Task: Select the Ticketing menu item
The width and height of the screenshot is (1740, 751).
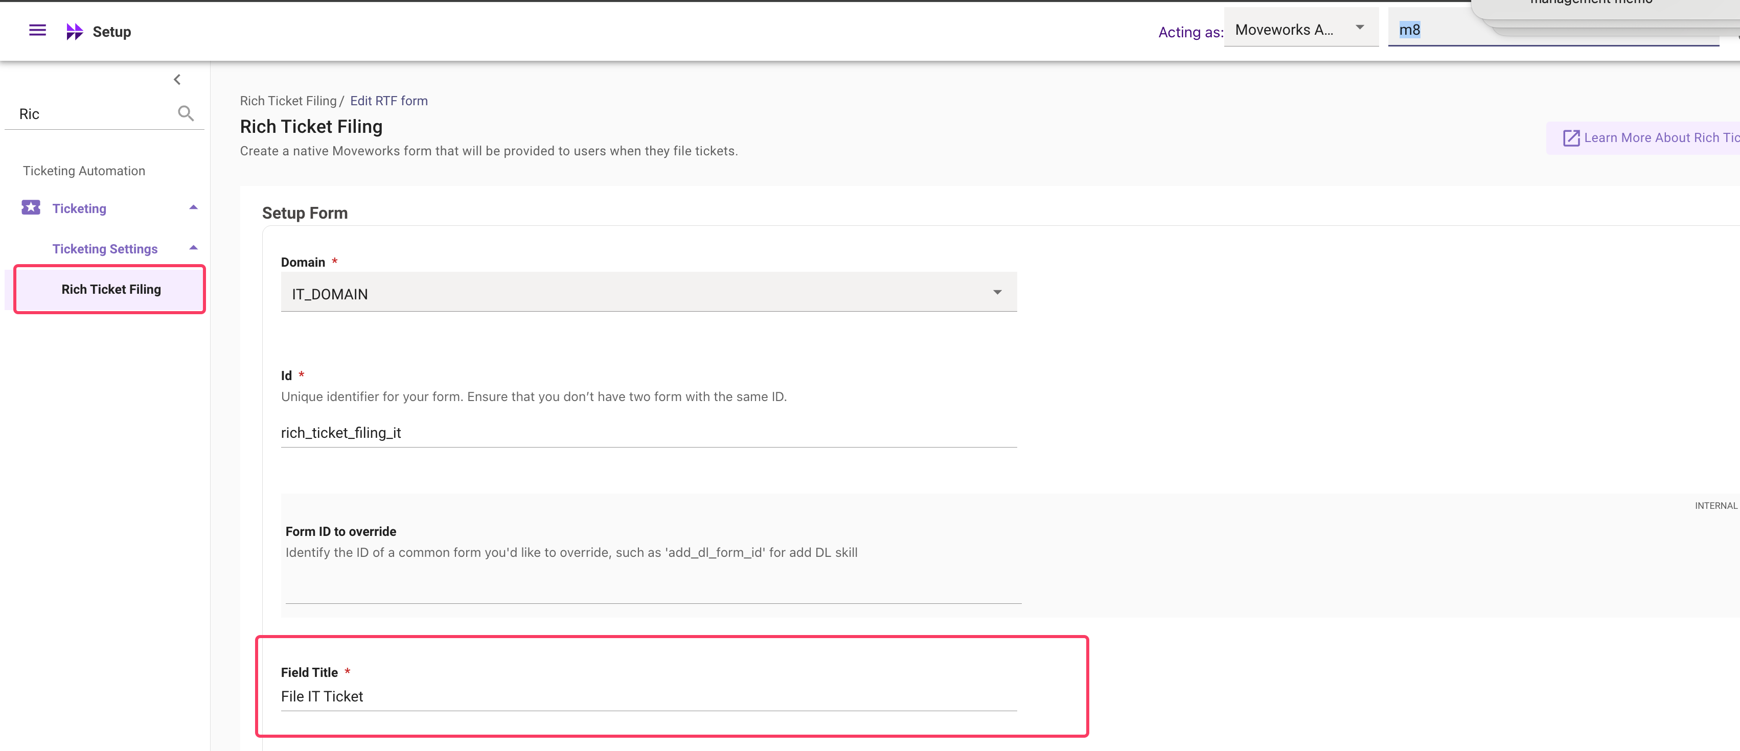Action: tap(79, 208)
